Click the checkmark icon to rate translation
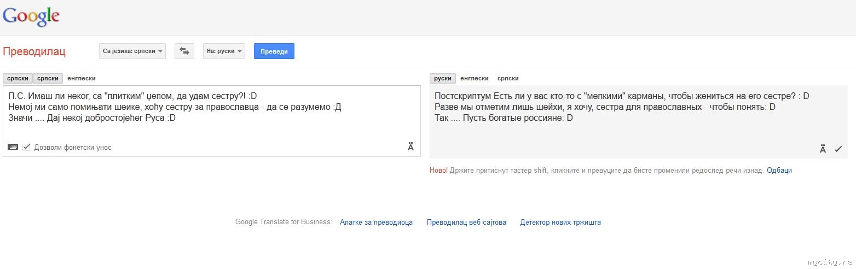 (x=838, y=149)
